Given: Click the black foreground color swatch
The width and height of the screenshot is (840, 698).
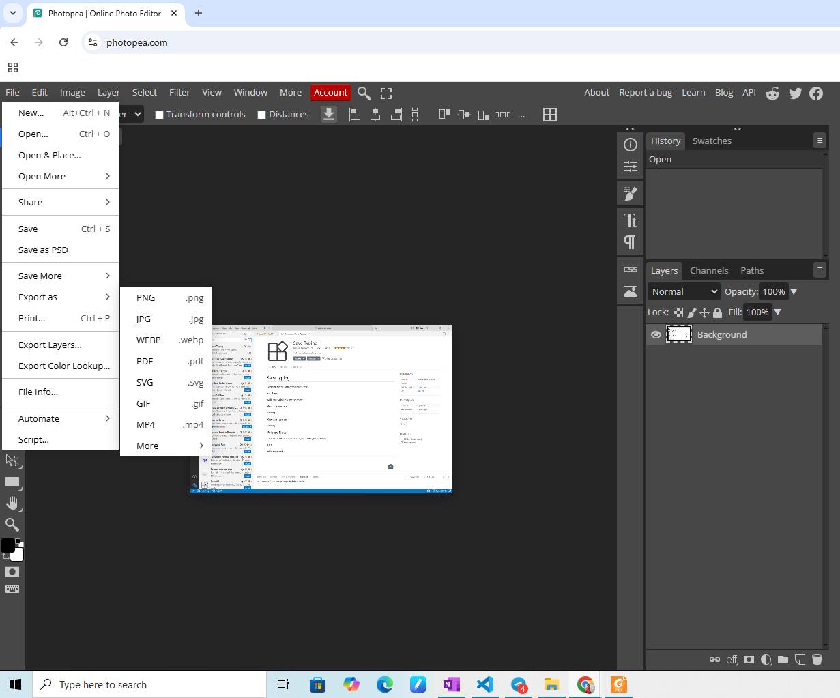Looking at the screenshot, I should [8, 545].
